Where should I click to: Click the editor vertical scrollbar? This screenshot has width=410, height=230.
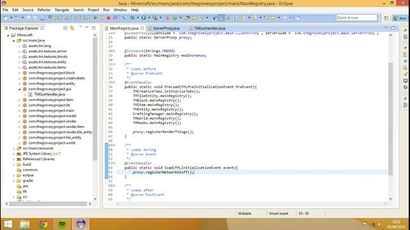click(390, 119)
